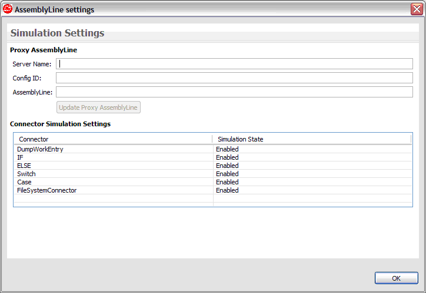This screenshot has width=426, height=293.
Task: Close the AssemblyLine settings dialog
Action: tap(417, 9)
